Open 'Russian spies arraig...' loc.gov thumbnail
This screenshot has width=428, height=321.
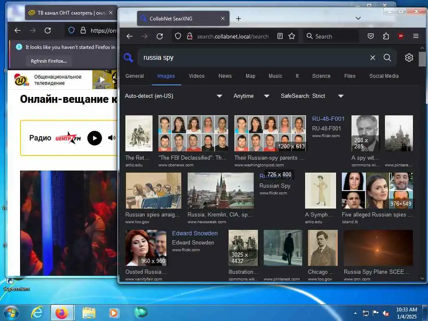(x=153, y=191)
